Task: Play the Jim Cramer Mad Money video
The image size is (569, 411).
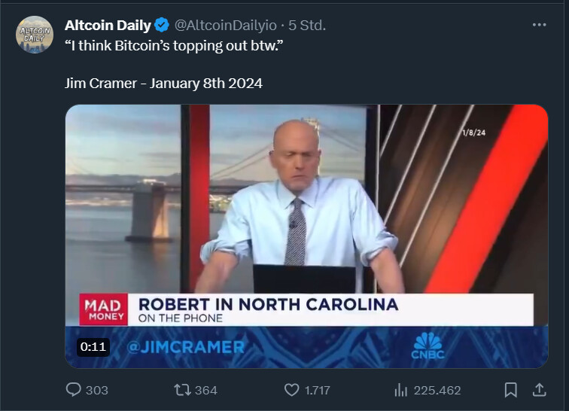Action: tap(306, 236)
